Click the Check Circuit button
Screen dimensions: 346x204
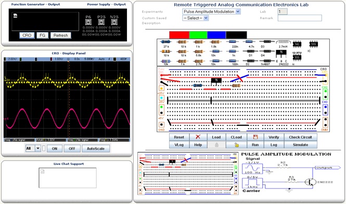[300, 137]
